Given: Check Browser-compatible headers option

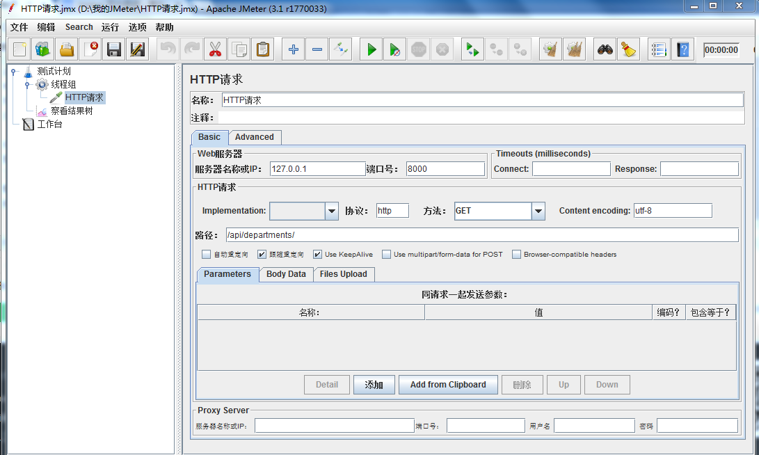Looking at the screenshot, I should tap(516, 254).
